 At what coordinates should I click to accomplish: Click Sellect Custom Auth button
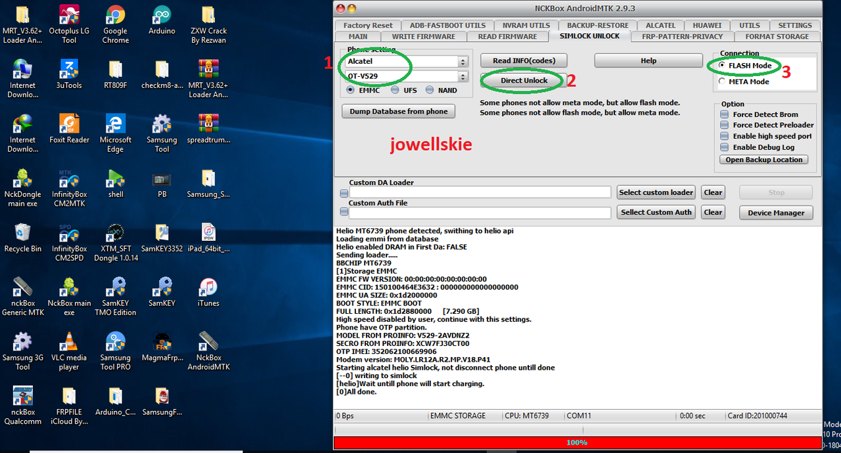click(x=656, y=212)
